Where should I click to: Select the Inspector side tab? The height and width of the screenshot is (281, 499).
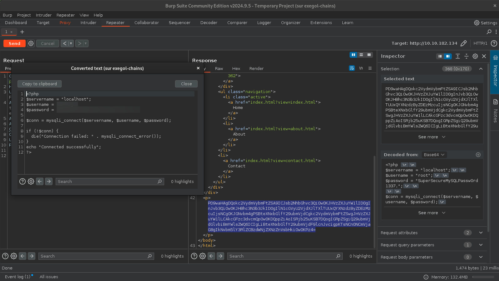pos(495,72)
